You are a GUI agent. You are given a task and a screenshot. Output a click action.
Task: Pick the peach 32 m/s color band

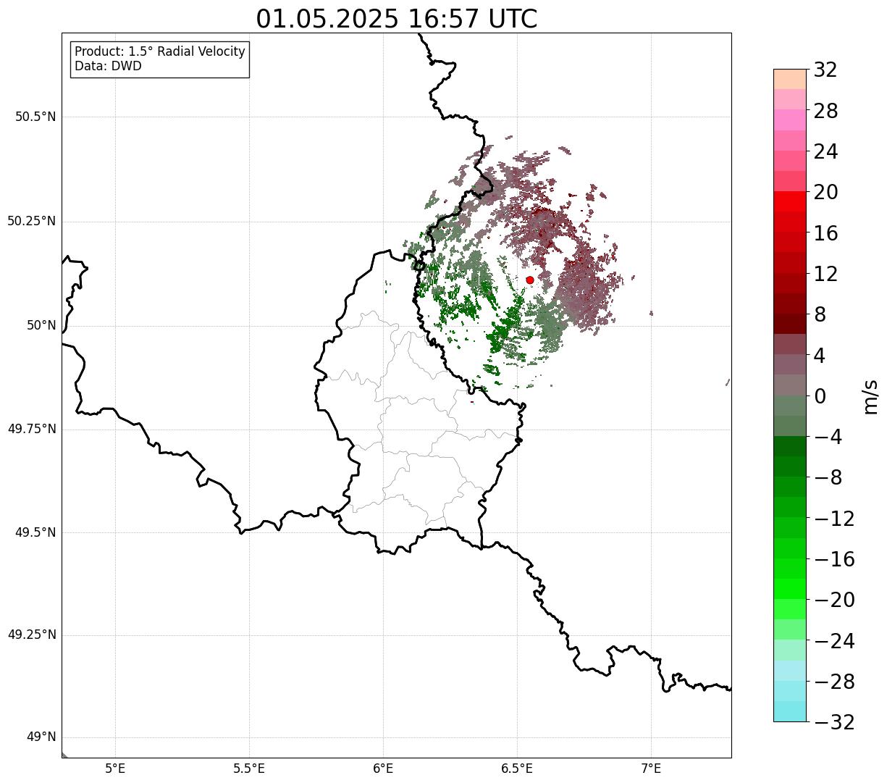coord(789,79)
